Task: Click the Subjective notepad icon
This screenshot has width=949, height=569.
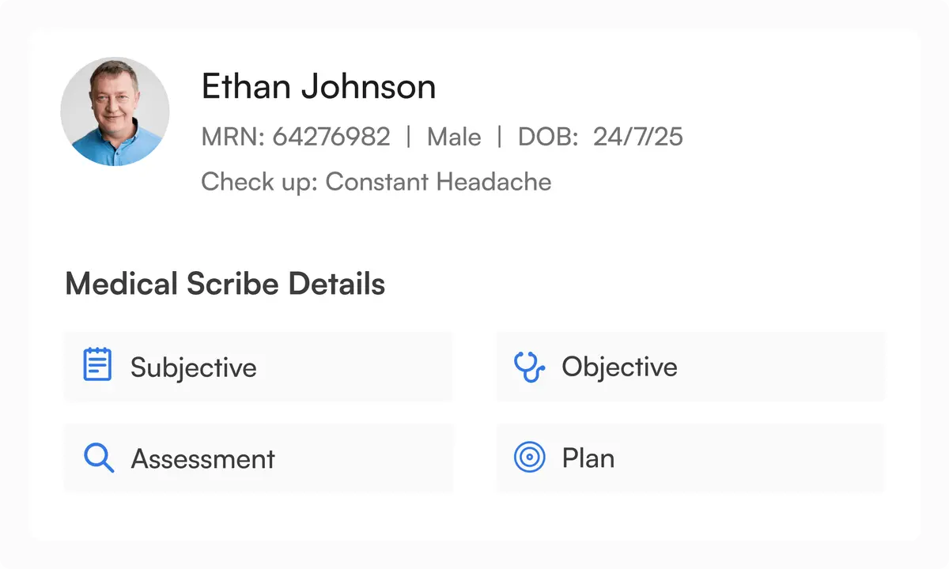Action: 97,365
